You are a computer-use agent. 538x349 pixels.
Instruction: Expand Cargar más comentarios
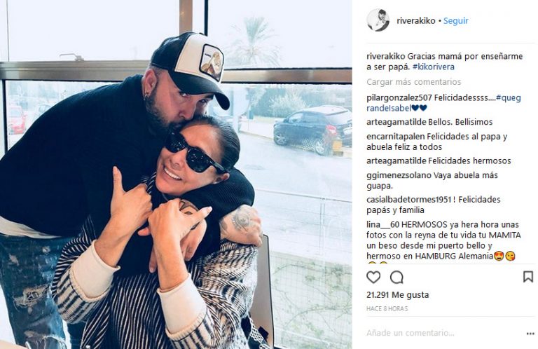click(413, 82)
